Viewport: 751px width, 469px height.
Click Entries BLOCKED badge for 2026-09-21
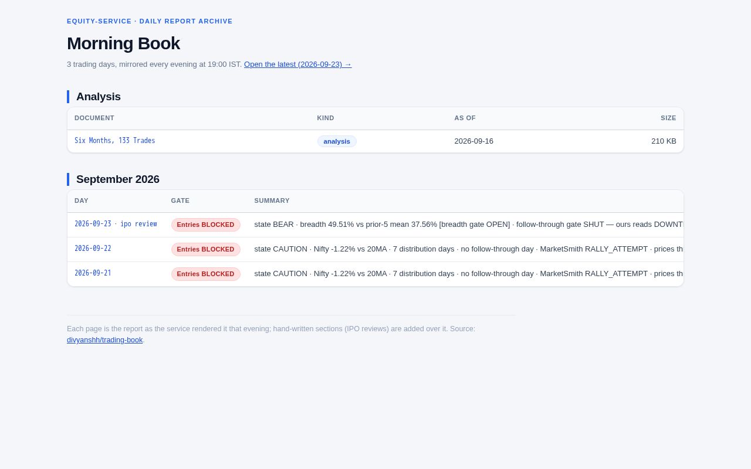point(205,274)
